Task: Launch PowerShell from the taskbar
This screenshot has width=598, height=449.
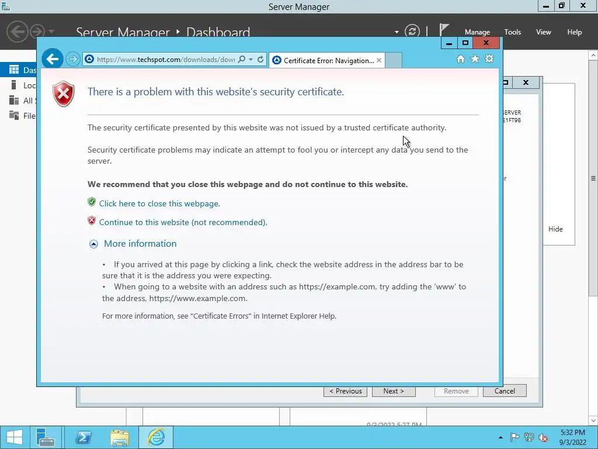Action: point(83,437)
